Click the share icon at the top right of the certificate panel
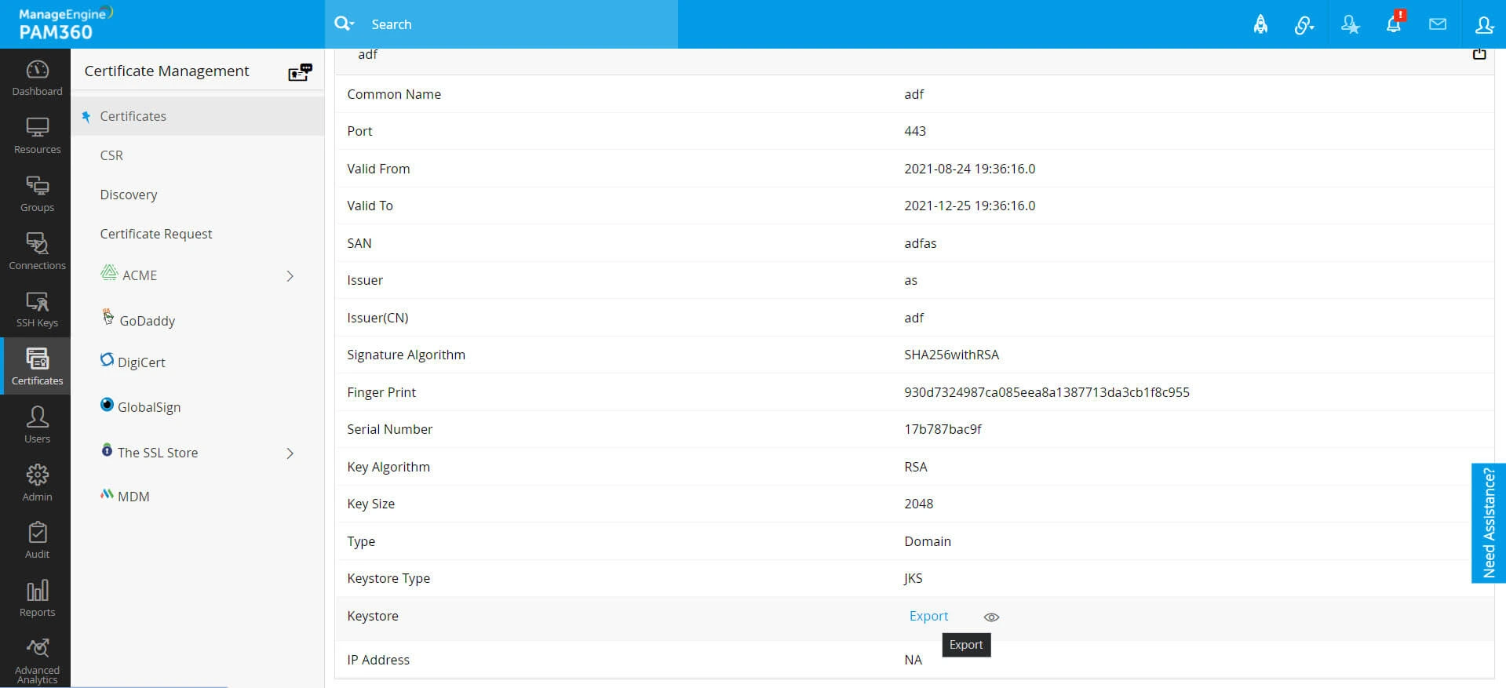 (x=1479, y=54)
